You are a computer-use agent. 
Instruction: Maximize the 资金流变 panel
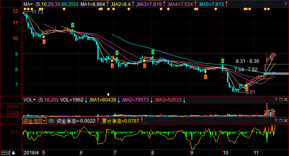point(281,121)
